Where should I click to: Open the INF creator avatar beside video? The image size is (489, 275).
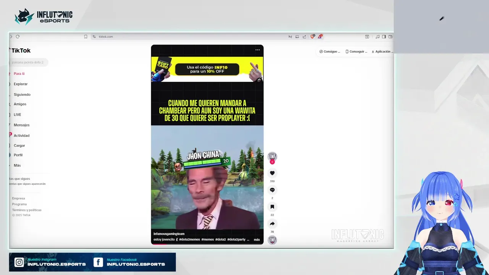tap(272, 156)
